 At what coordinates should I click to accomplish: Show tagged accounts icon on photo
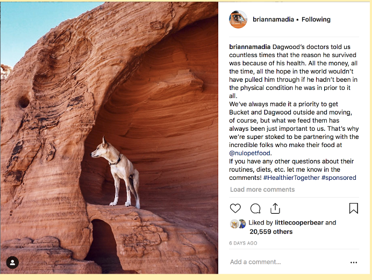pyautogui.click(x=12, y=262)
